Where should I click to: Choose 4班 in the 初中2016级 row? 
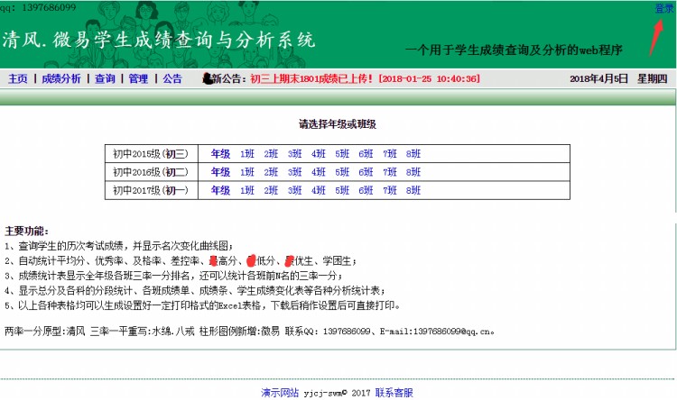point(319,172)
